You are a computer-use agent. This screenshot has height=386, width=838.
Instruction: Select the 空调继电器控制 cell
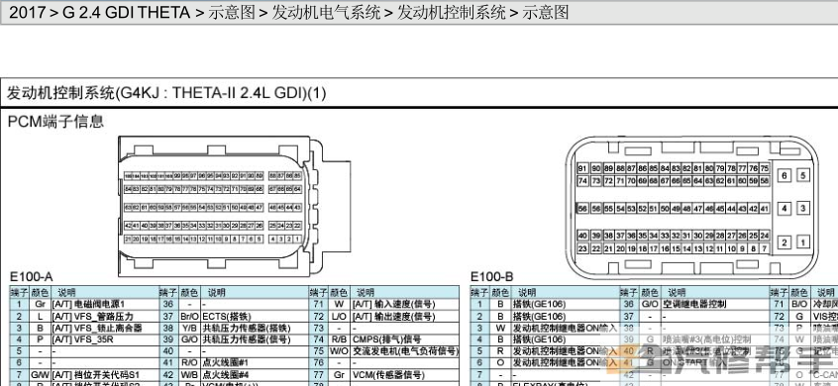tap(715, 304)
